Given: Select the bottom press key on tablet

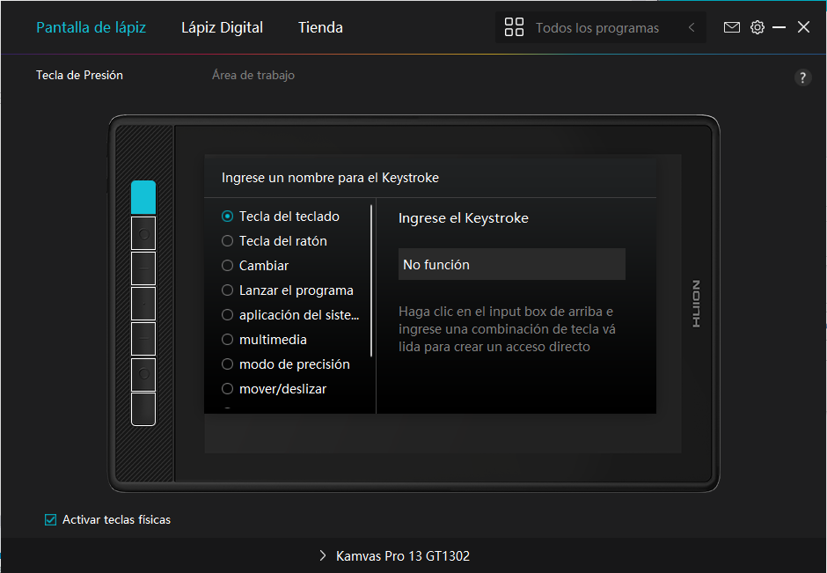Looking at the screenshot, I should pyautogui.click(x=143, y=409).
